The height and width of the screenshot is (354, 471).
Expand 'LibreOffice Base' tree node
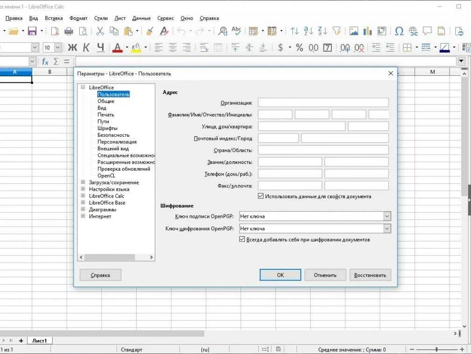83,202
